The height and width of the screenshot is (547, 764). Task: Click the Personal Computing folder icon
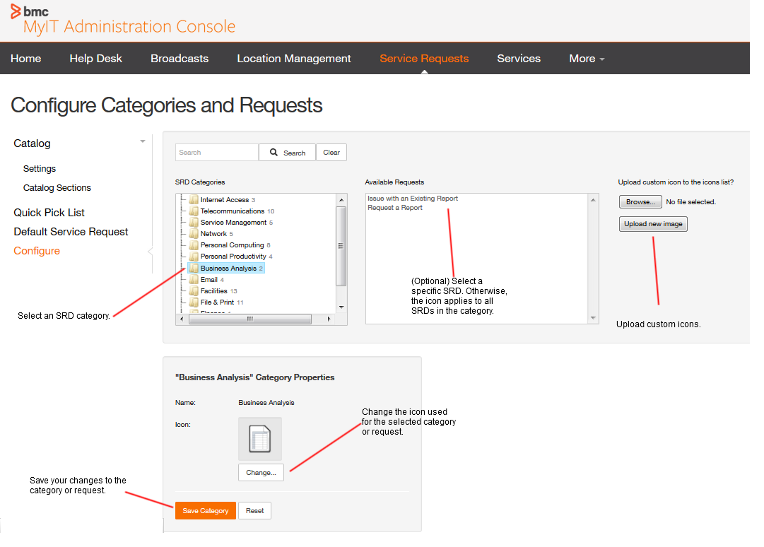click(194, 245)
